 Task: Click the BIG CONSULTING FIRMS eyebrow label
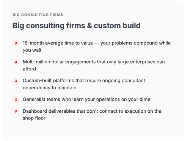click(x=38, y=15)
